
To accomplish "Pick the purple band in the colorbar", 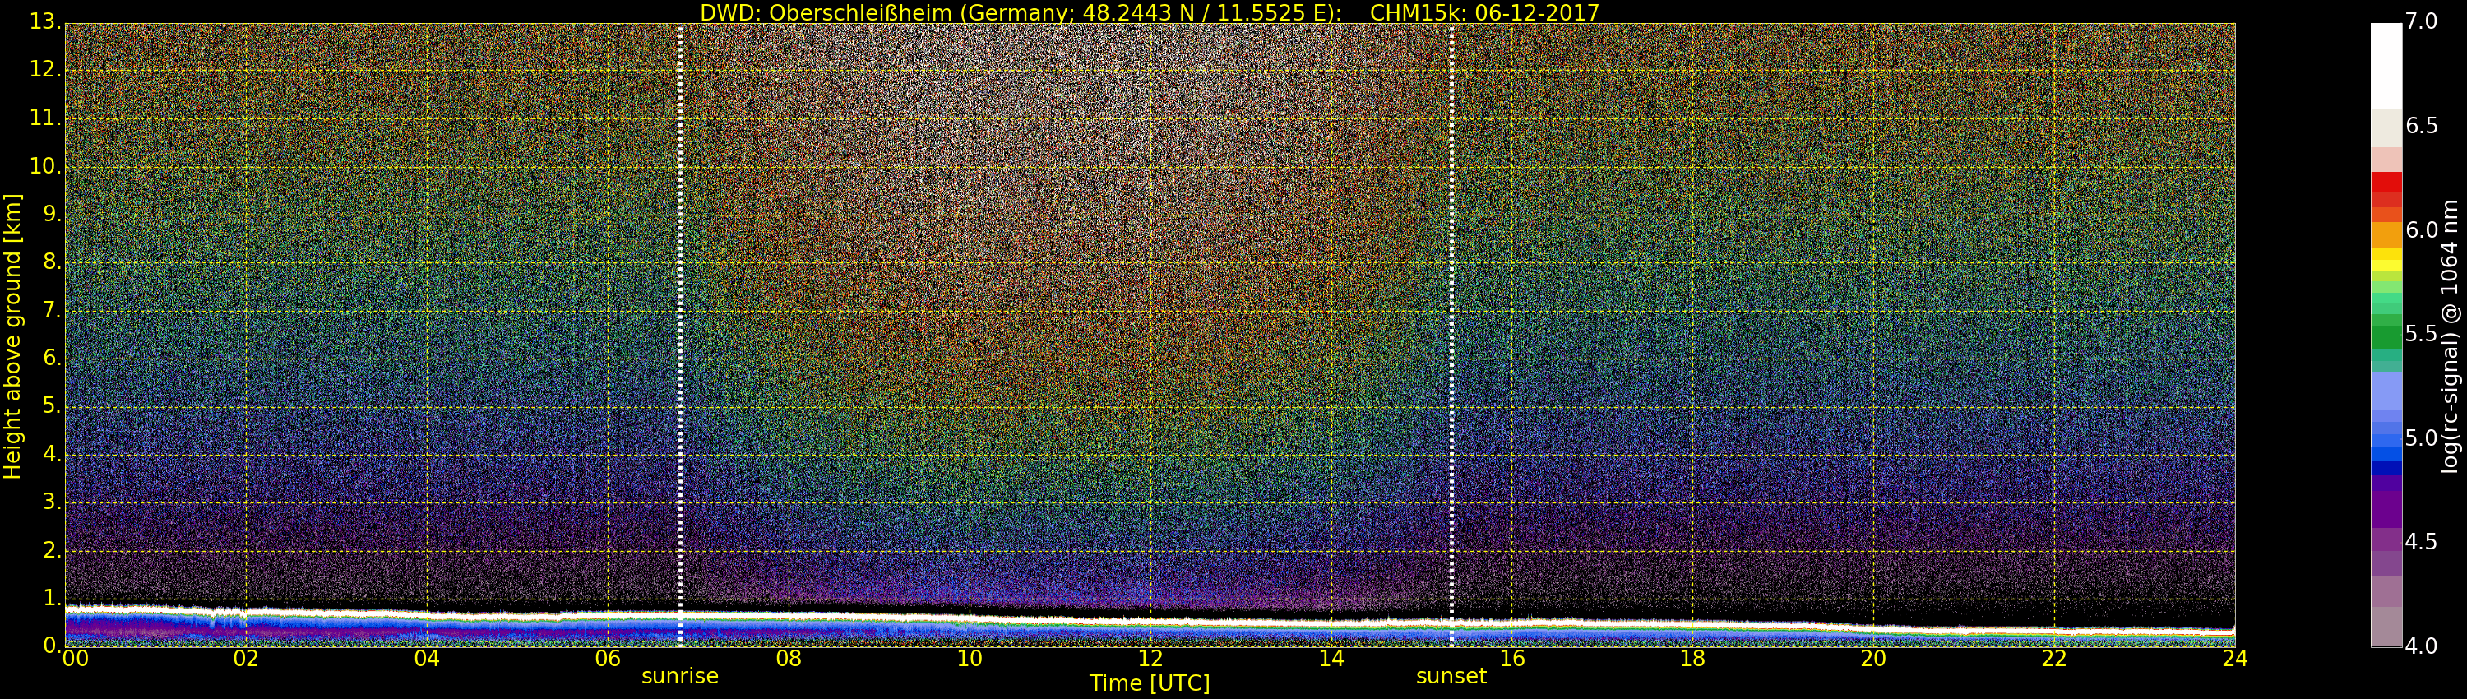I will tap(2386, 507).
